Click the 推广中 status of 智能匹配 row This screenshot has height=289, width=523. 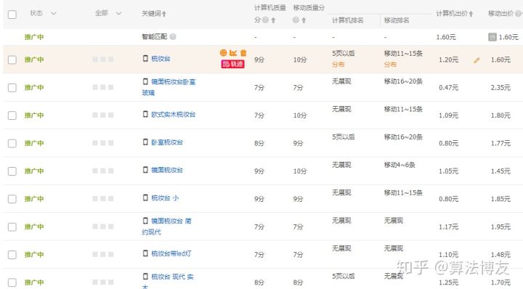pyautogui.click(x=34, y=37)
